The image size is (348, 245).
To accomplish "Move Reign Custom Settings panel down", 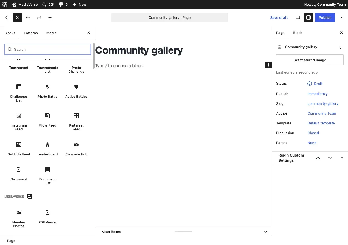I will 330,158.
